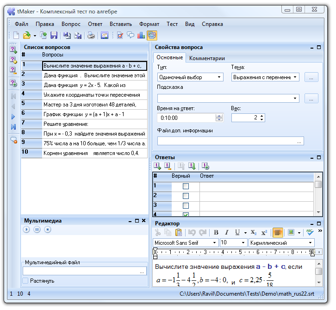Browse themes with ellipsis button
336x310 pixels.
(311, 77)
